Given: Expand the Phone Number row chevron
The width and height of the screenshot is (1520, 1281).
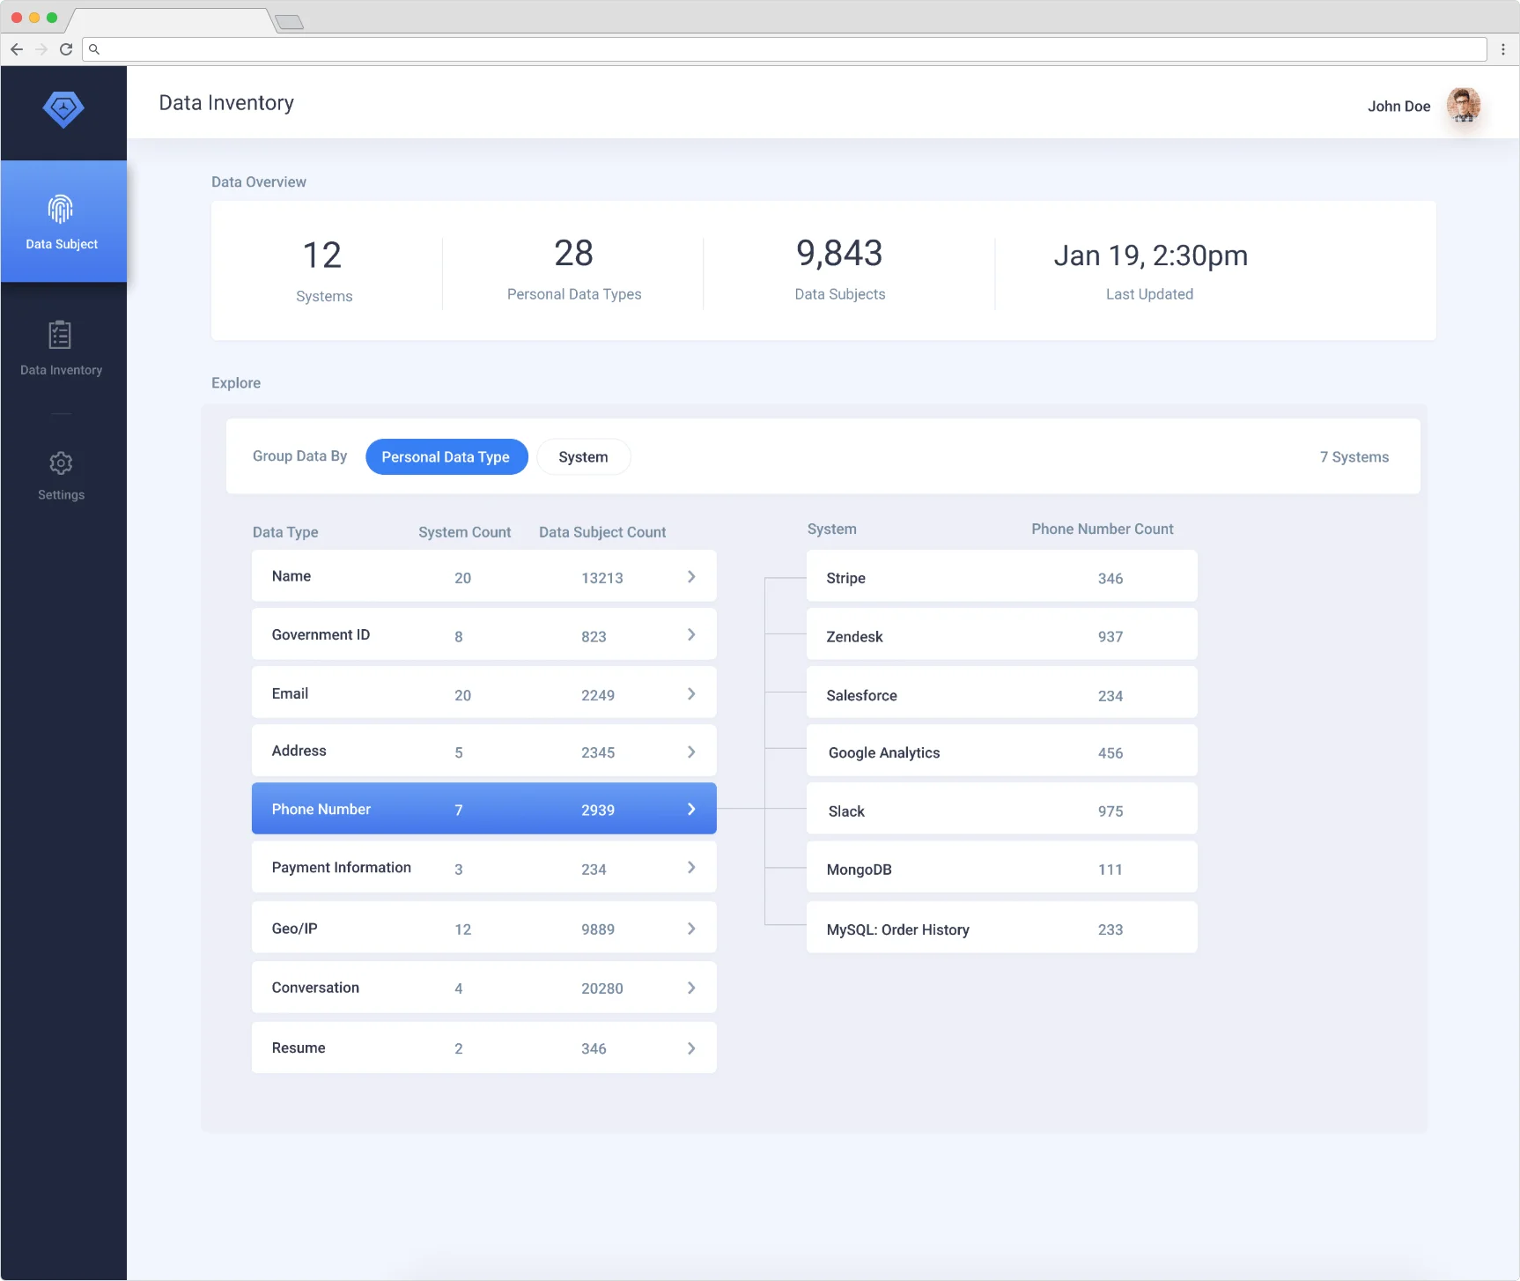Looking at the screenshot, I should coord(691,809).
